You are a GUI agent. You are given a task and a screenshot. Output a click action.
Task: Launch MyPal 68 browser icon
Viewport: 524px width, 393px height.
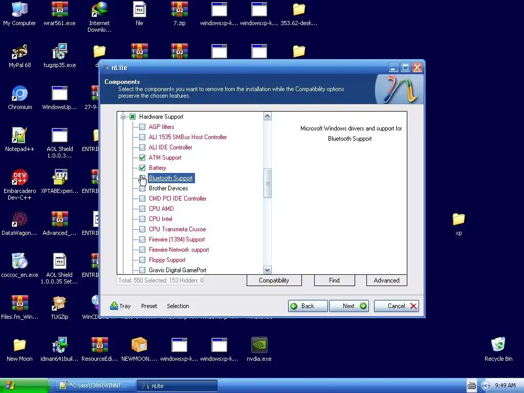pos(19,56)
